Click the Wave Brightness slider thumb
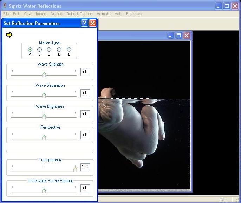241x203 pixels. [44, 116]
